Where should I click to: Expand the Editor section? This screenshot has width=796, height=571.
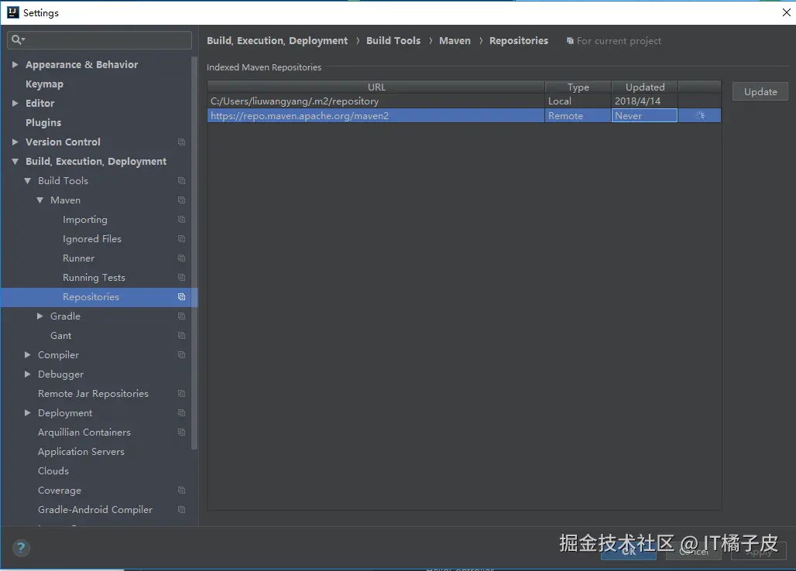point(15,104)
